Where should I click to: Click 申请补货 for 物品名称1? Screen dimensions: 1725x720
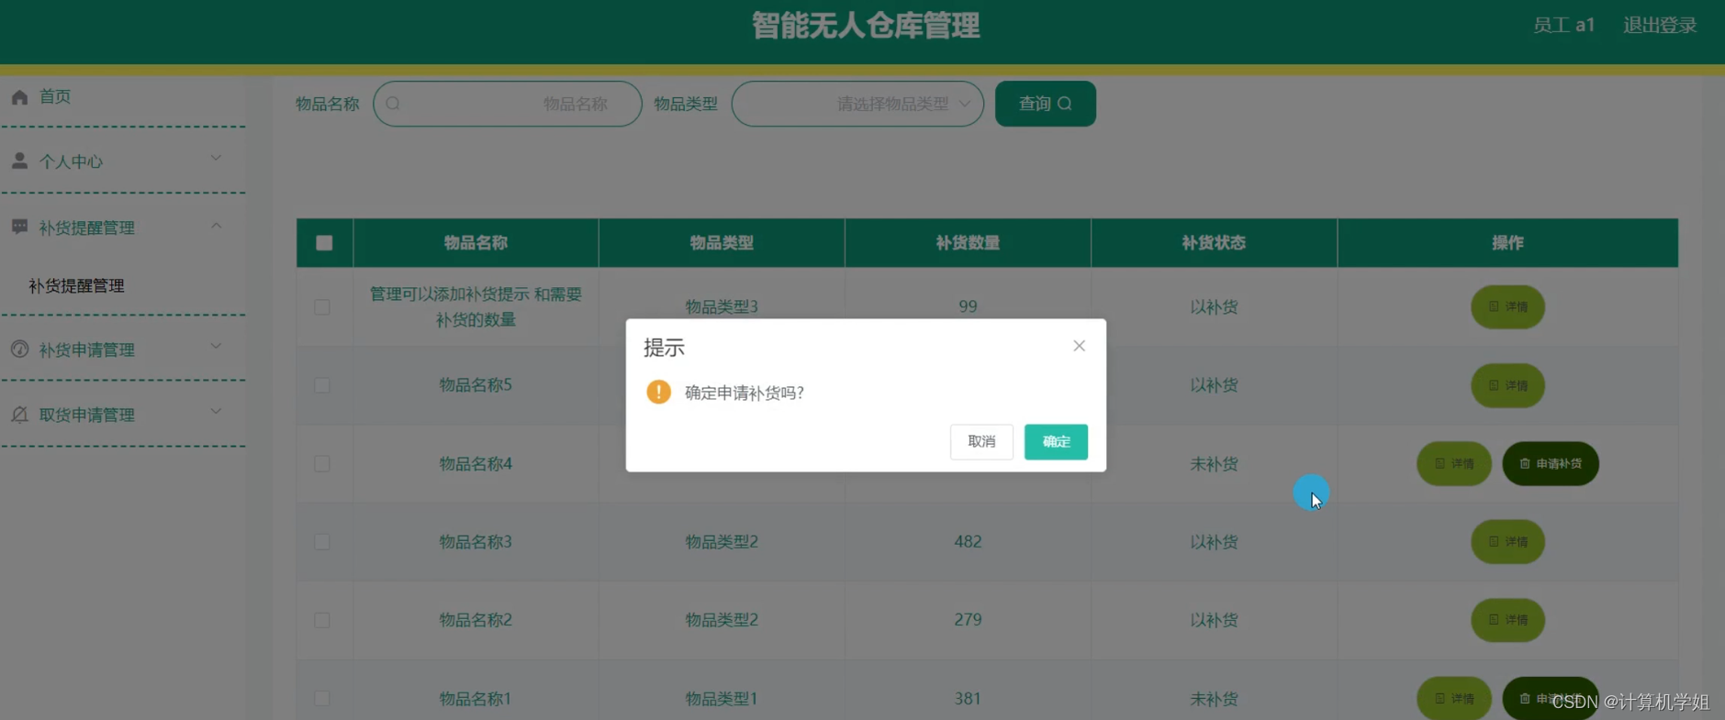[x=1551, y=699]
